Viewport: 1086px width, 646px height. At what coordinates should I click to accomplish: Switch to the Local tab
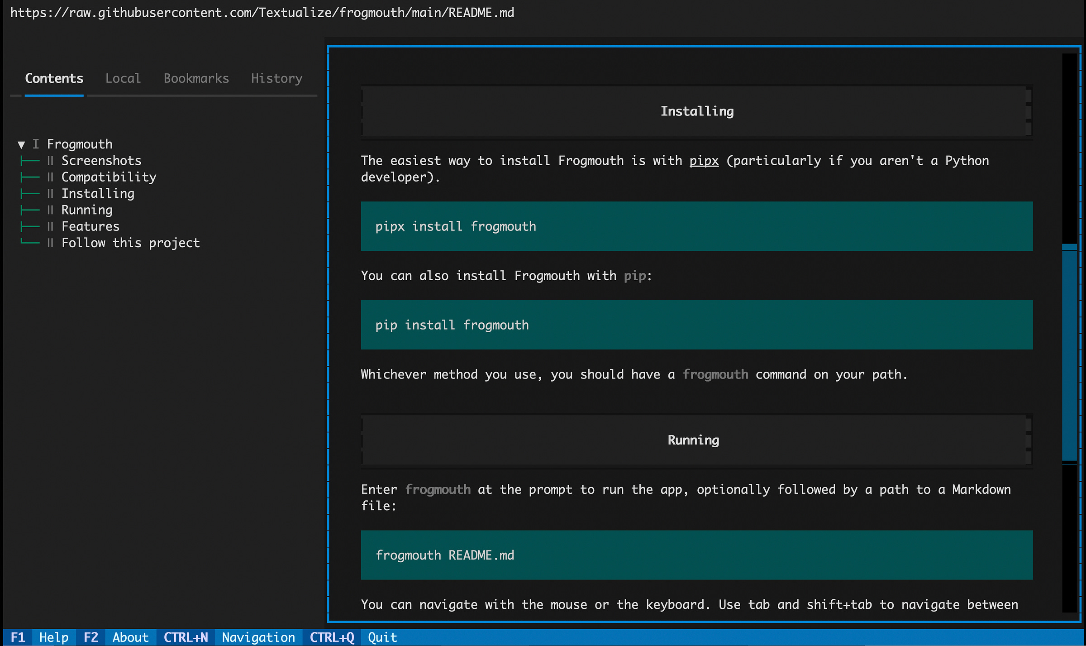point(123,79)
